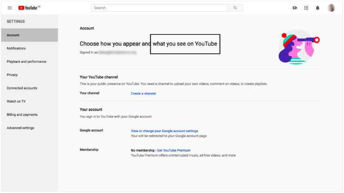
Task: Open Watch on TV settings
Action: [30, 101]
